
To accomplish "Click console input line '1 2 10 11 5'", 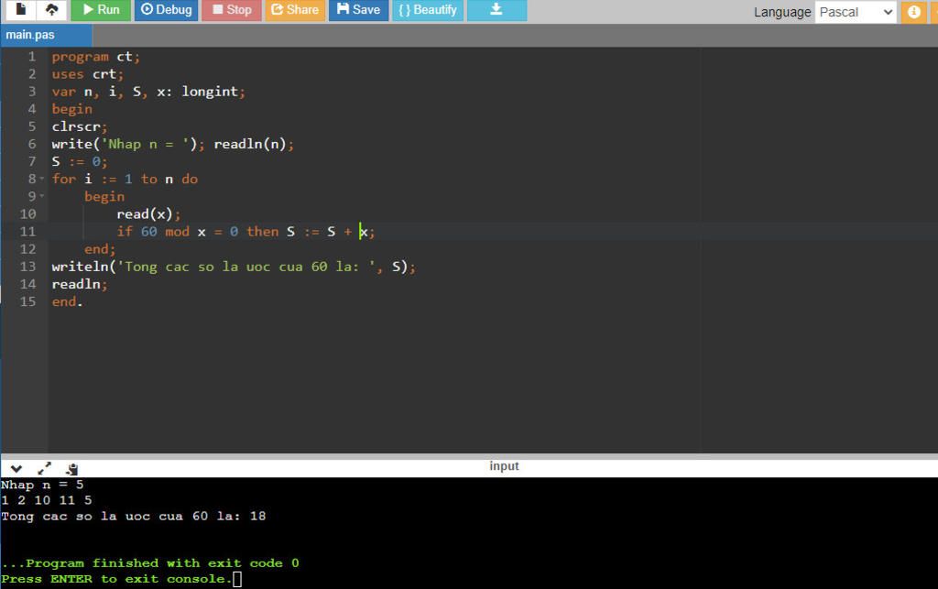I will [x=47, y=500].
